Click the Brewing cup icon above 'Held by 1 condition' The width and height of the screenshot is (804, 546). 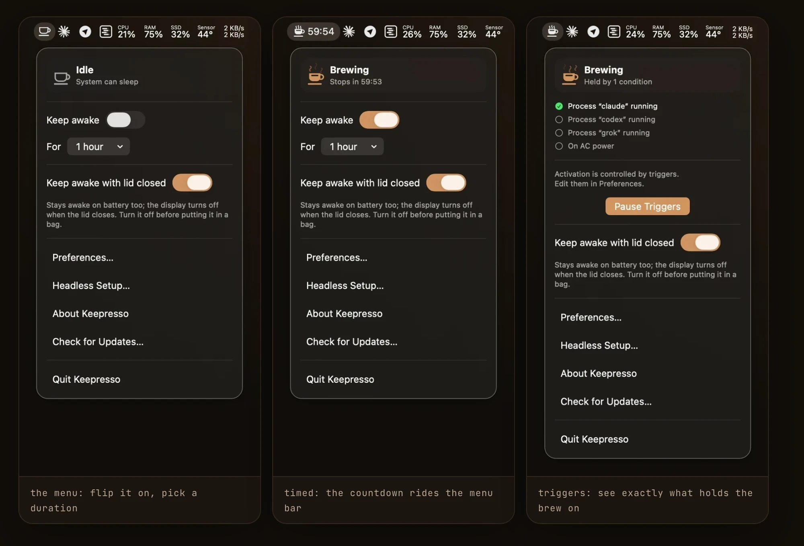(x=570, y=74)
